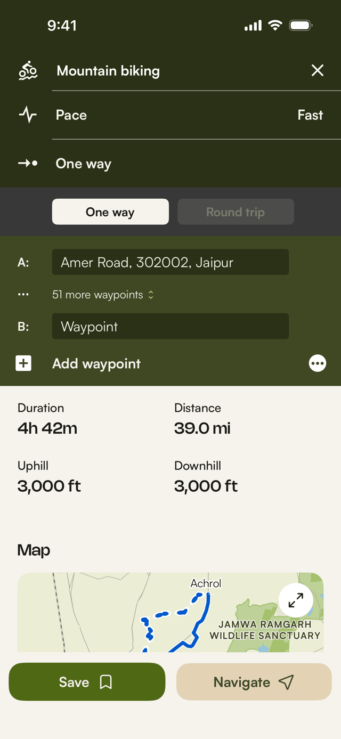The image size is (341, 739).
Task: Edit destination B Waypoint field
Action: 170,326
